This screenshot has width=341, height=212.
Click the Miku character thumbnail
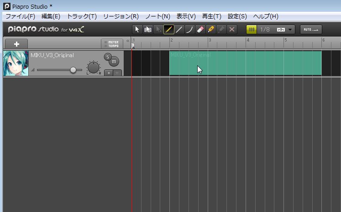click(16, 64)
